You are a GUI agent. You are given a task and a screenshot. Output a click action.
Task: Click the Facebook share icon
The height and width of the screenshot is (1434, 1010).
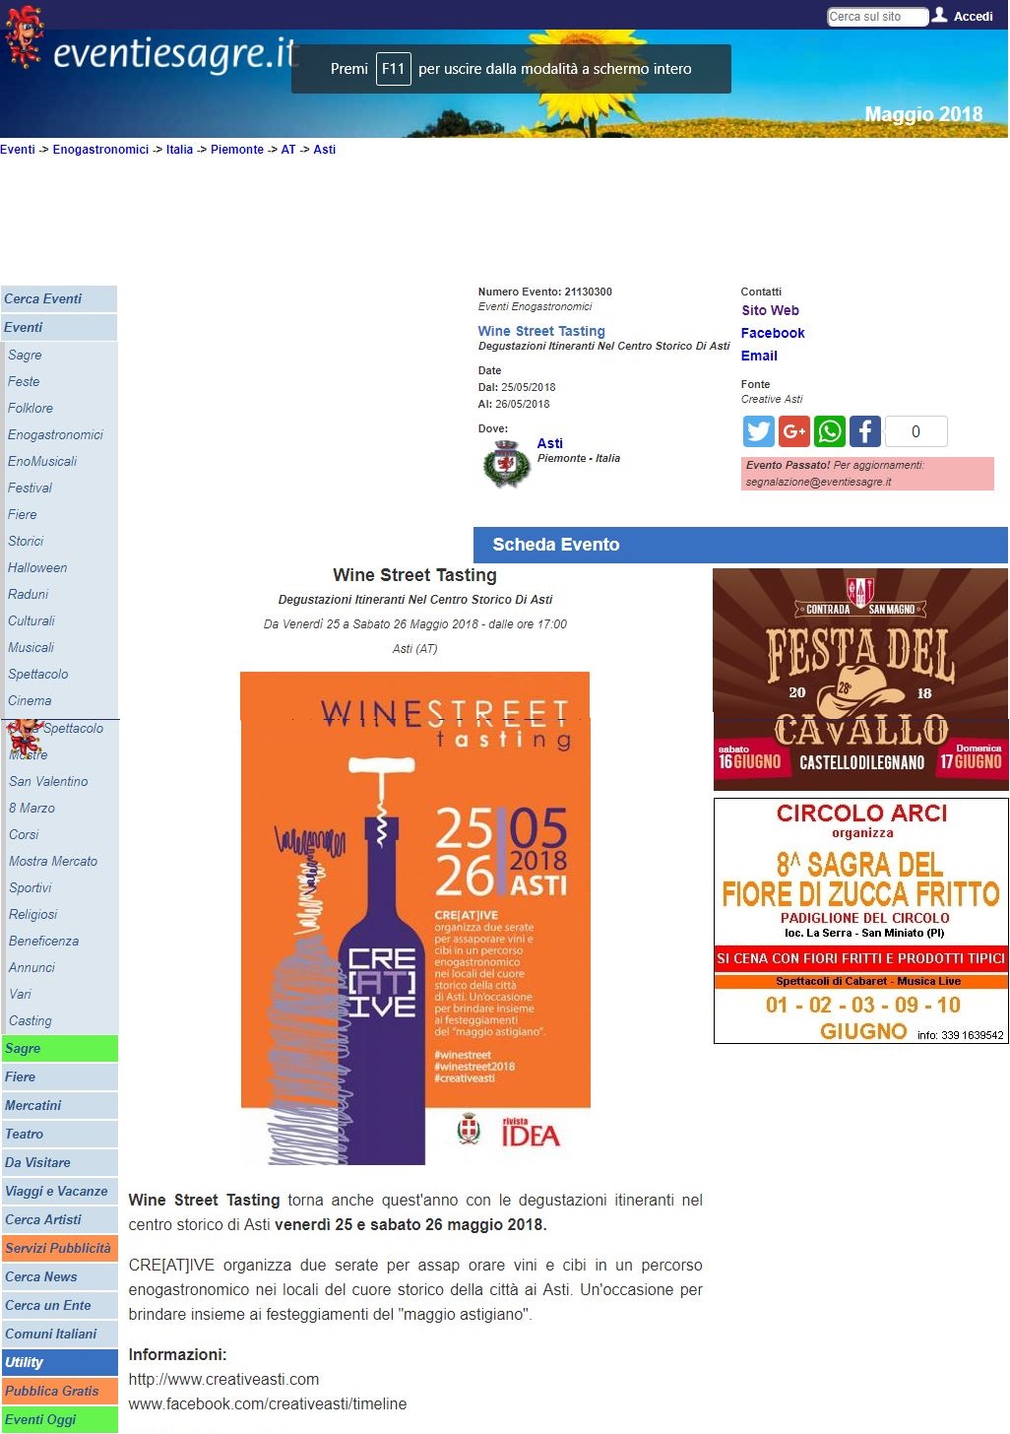(x=864, y=431)
